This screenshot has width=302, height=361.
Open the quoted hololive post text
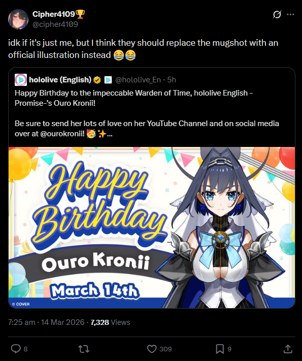[x=147, y=113]
